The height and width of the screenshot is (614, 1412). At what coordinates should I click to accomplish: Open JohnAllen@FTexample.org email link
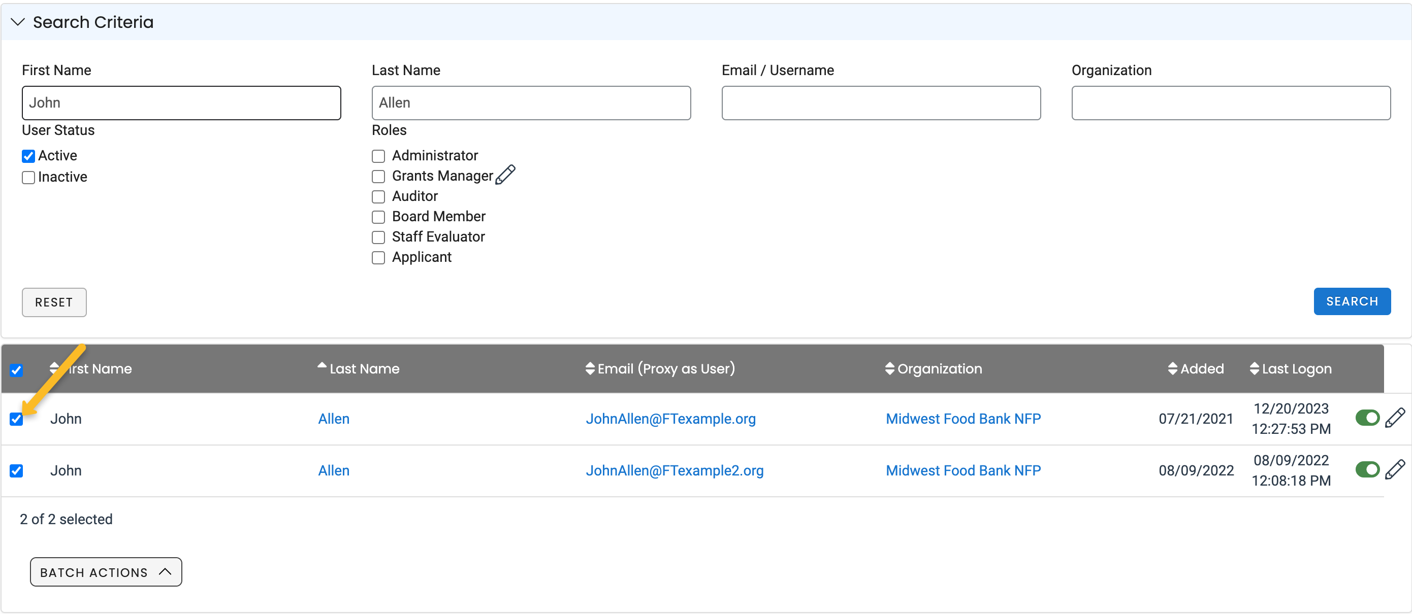tap(671, 419)
